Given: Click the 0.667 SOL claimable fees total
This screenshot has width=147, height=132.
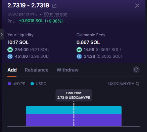Looking at the screenshot, I should click(88, 42).
